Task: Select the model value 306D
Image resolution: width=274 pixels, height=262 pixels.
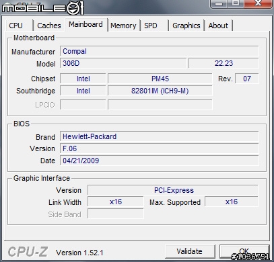Action: click(x=123, y=63)
